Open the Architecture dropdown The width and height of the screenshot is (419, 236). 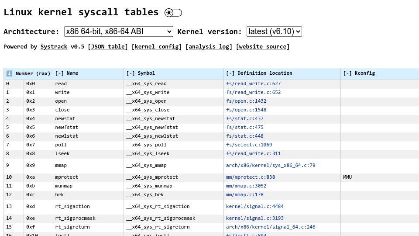click(118, 31)
